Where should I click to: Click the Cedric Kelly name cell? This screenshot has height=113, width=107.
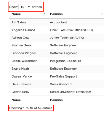[x=20, y=92]
